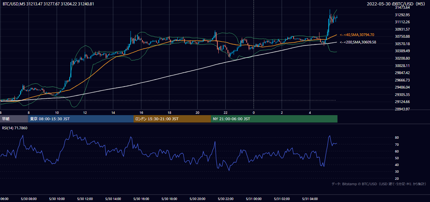
Task: Click RSI scale level 30
Action: click(397, 172)
